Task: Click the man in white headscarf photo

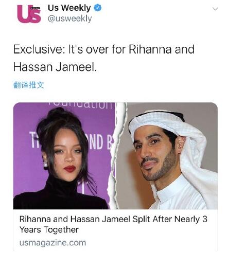Action: [169, 156]
